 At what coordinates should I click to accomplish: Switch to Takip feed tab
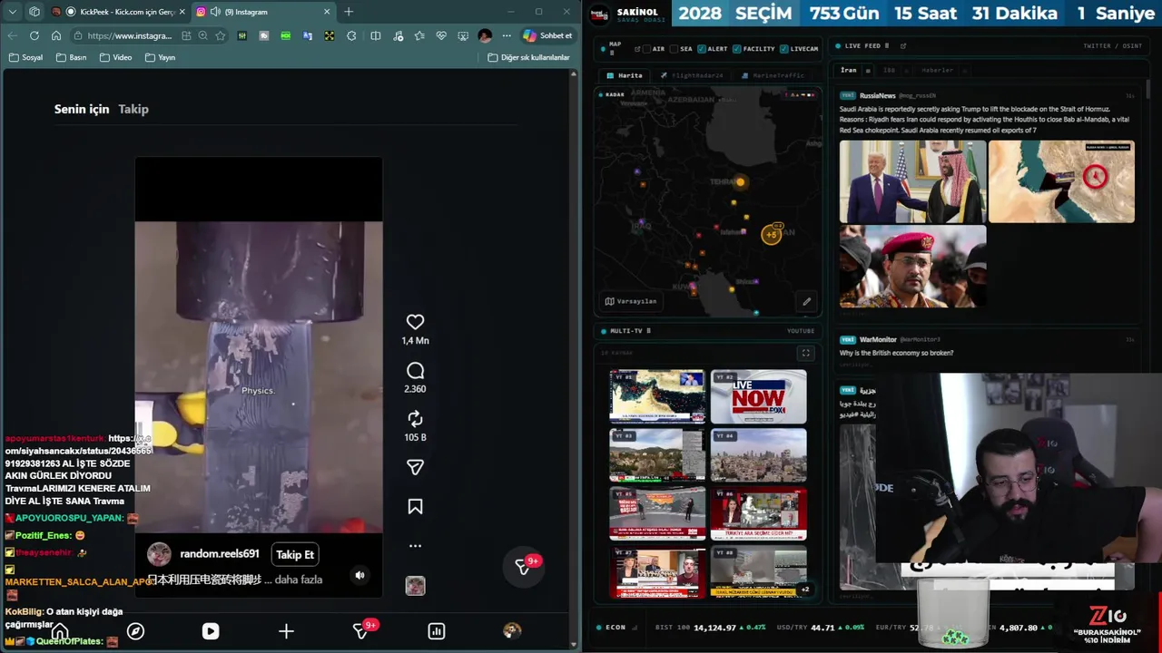(133, 109)
